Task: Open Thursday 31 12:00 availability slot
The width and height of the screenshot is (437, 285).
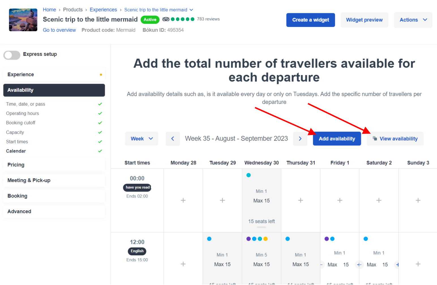Action: click(x=301, y=259)
